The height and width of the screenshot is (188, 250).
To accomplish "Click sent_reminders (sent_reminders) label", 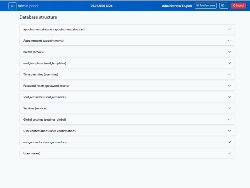I will pyautogui.click(x=45, y=97).
